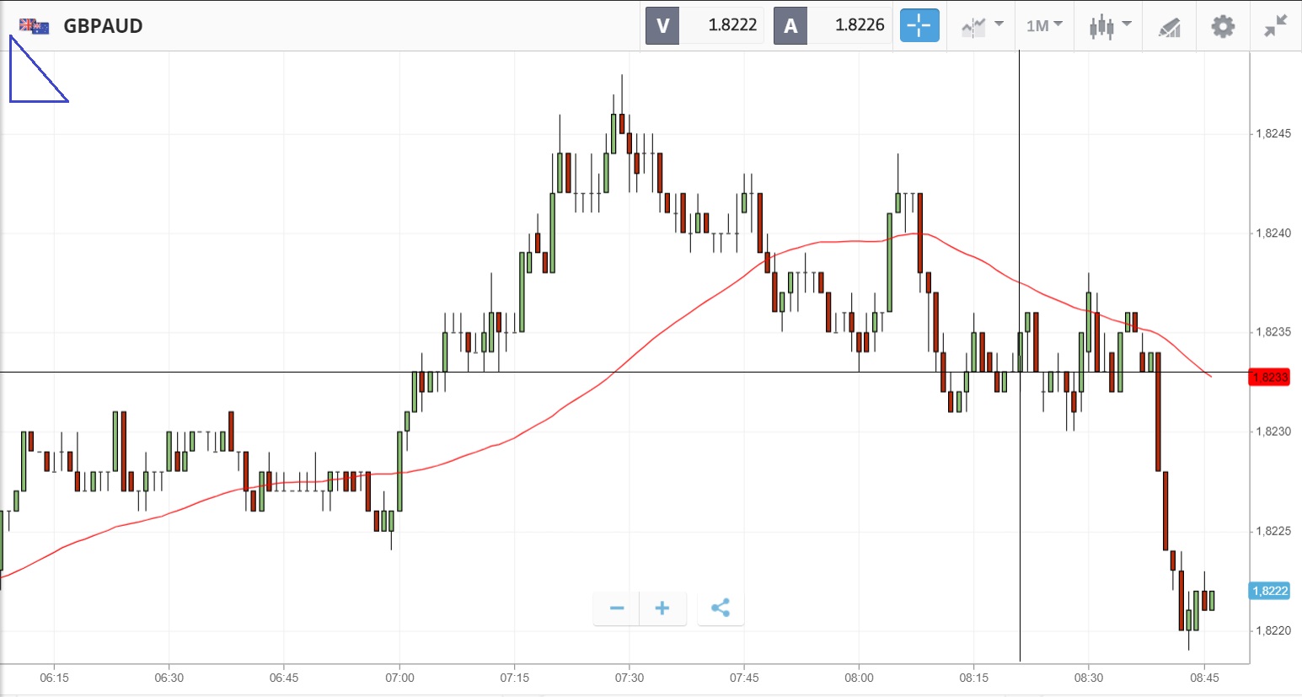The width and height of the screenshot is (1302, 697).
Task: Click the 07:15 time axis label
Action: click(x=514, y=678)
